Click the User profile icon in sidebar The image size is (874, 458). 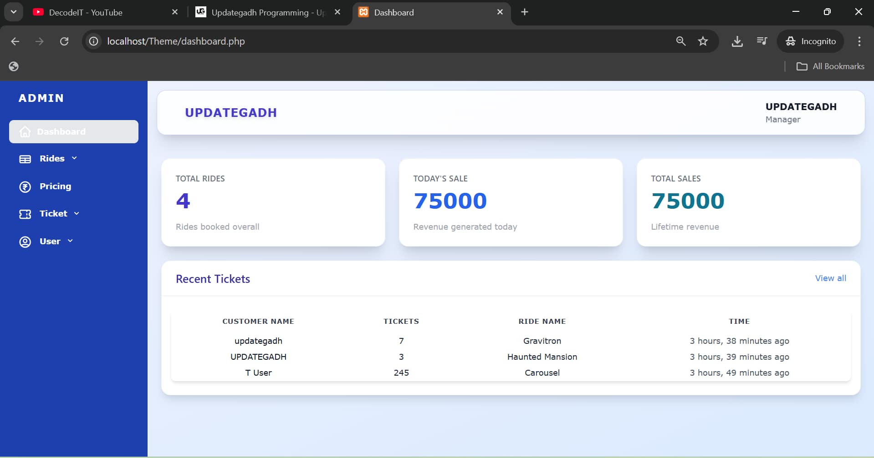tap(25, 242)
